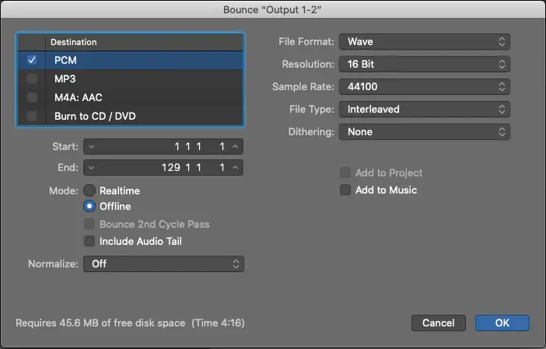Enable the Burn to CD / DVD checkbox
The image size is (546, 349).
tap(32, 116)
